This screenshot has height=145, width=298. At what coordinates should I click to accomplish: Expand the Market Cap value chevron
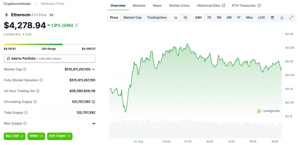point(93,69)
